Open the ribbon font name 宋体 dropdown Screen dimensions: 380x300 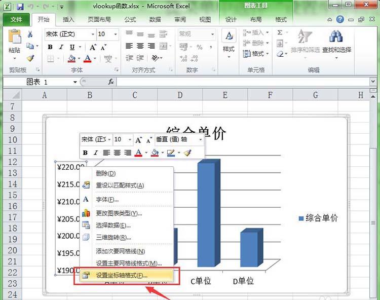pos(93,34)
